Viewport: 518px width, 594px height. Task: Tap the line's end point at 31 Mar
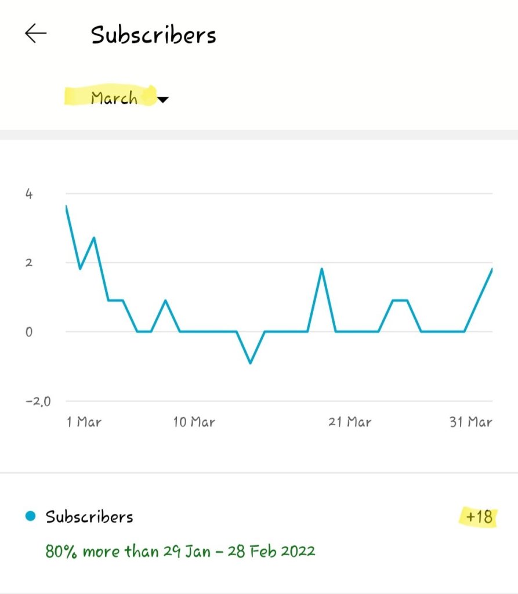pos(492,269)
